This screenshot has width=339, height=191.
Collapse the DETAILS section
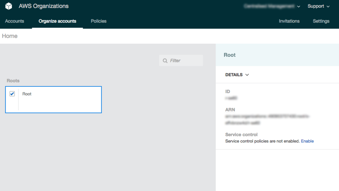[x=237, y=75]
